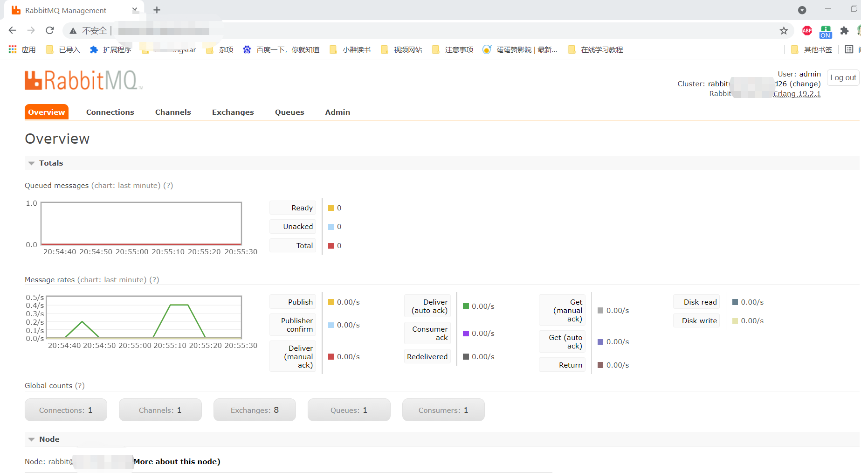
Task: Open the 应用 apps grid shortcut
Action: [22, 49]
